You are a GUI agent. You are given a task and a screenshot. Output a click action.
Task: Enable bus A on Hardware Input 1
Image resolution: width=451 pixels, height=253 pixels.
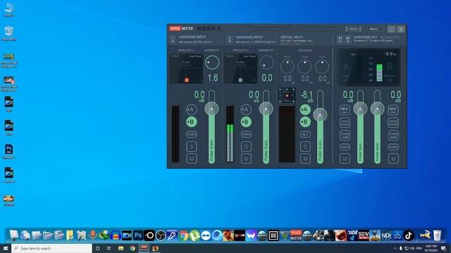pos(191,110)
